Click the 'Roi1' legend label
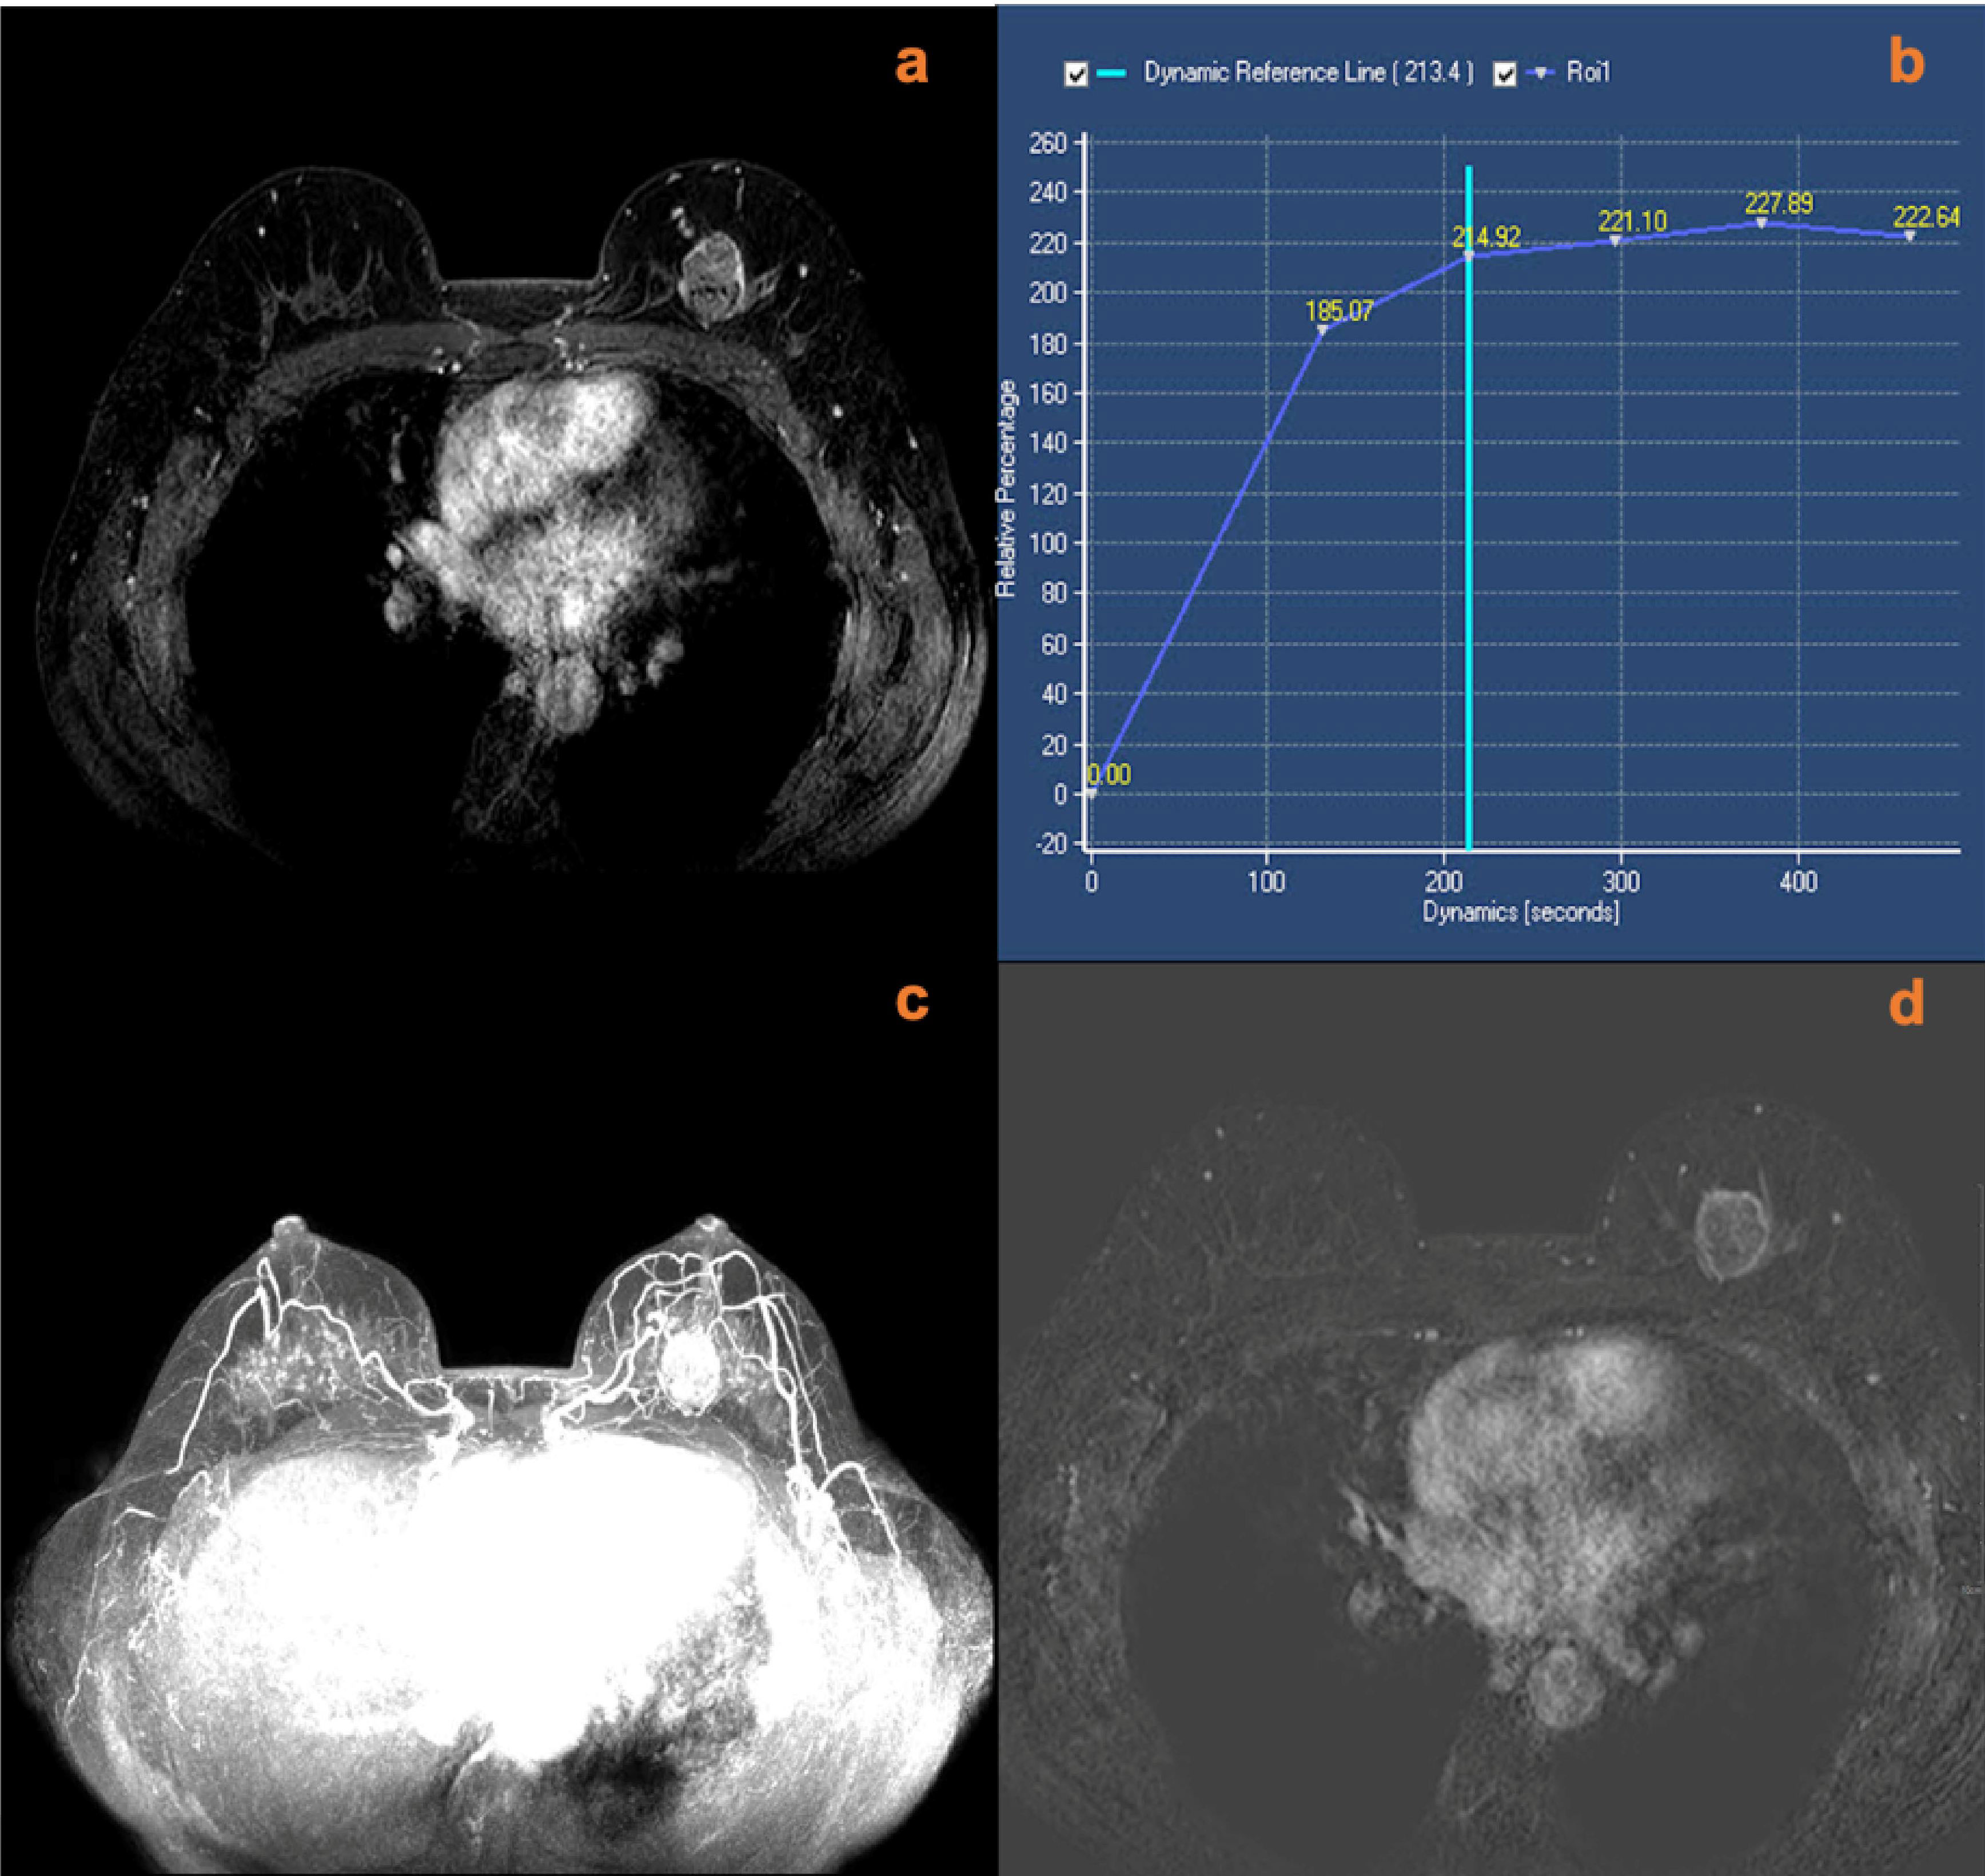 click(x=1589, y=73)
